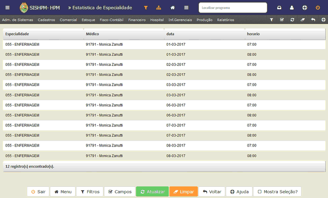Click the date in the 03-03-2017 07:00 row
Screen dimensions: 328x198
pyautogui.click(x=176, y=85)
